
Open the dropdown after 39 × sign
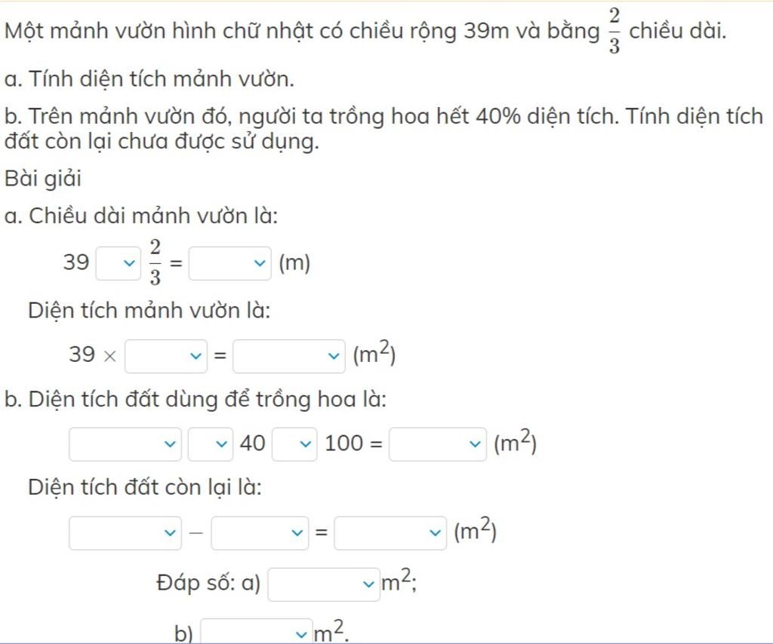166,356
